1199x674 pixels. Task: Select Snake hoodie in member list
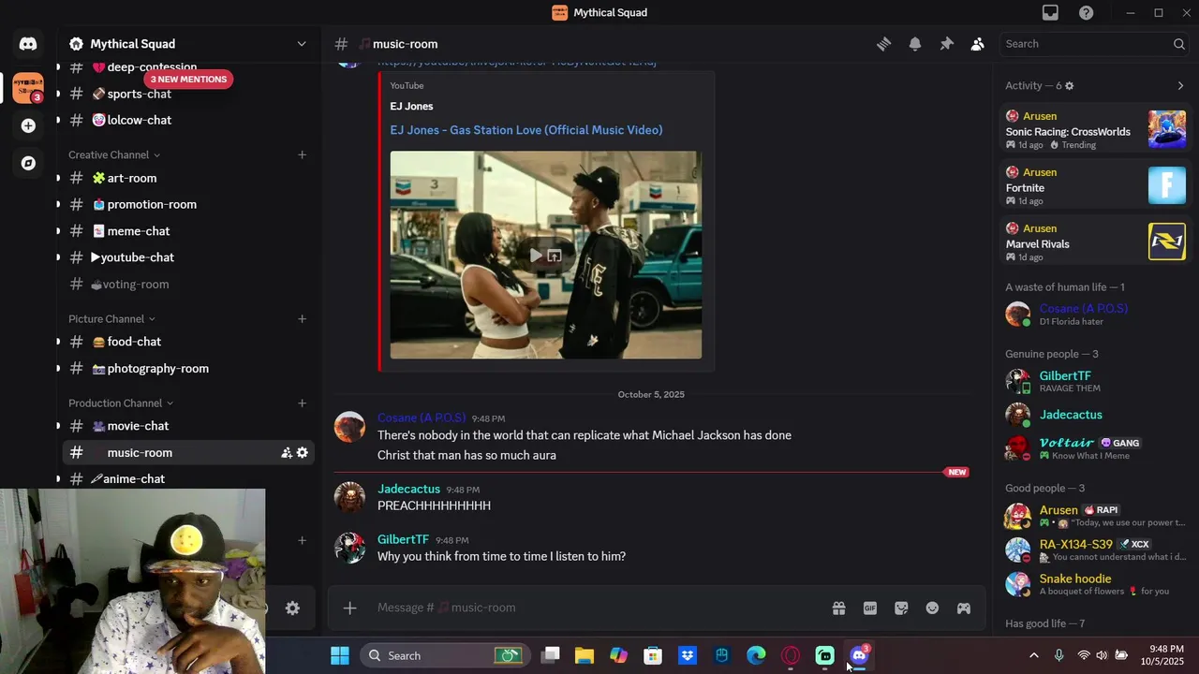pyautogui.click(x=1094, y=584)
